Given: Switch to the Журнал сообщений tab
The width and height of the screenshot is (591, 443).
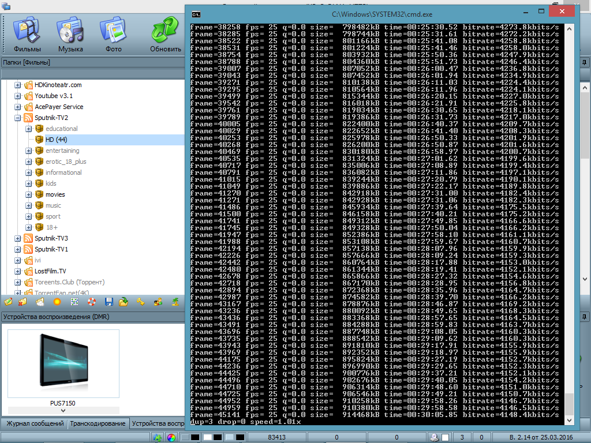Looking at the screenshot, I should pyautogui.click(x=35, y=424).
